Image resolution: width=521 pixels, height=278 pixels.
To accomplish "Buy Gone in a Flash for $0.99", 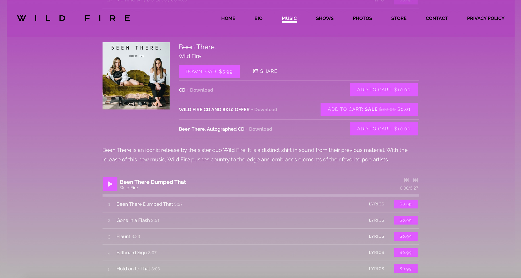I will coord(406,220).
